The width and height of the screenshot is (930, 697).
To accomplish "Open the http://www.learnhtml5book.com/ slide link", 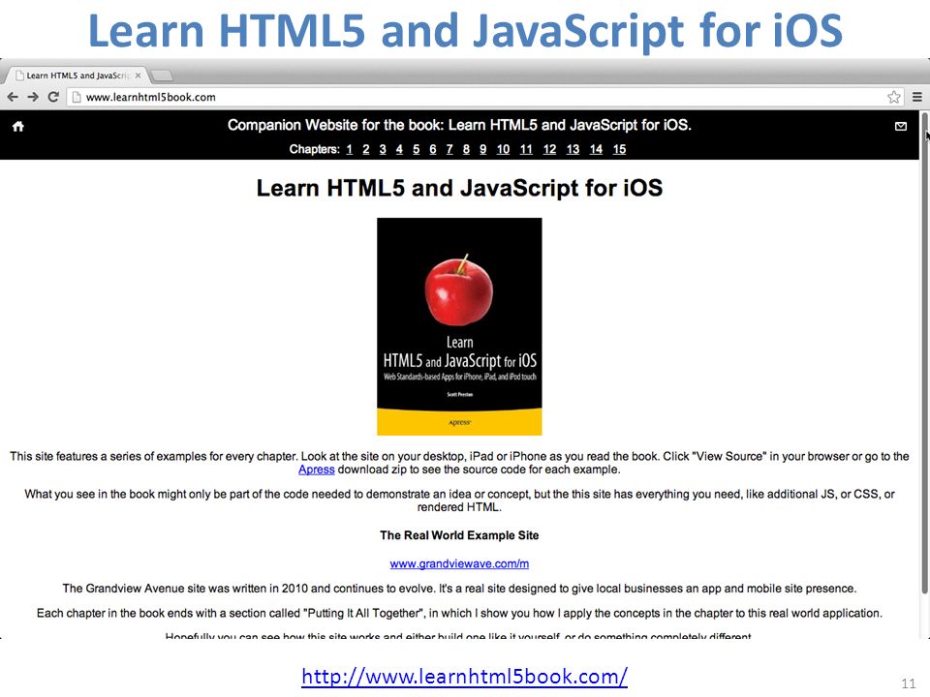I will pos(464,677).
